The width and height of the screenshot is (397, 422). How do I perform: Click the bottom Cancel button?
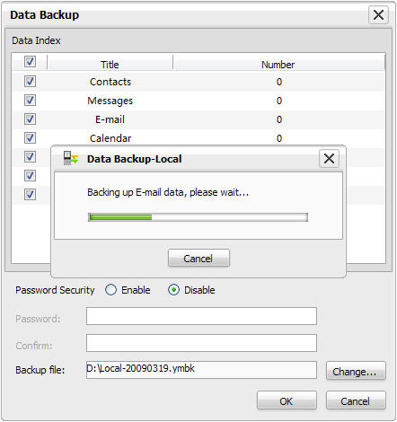point(356,400)
